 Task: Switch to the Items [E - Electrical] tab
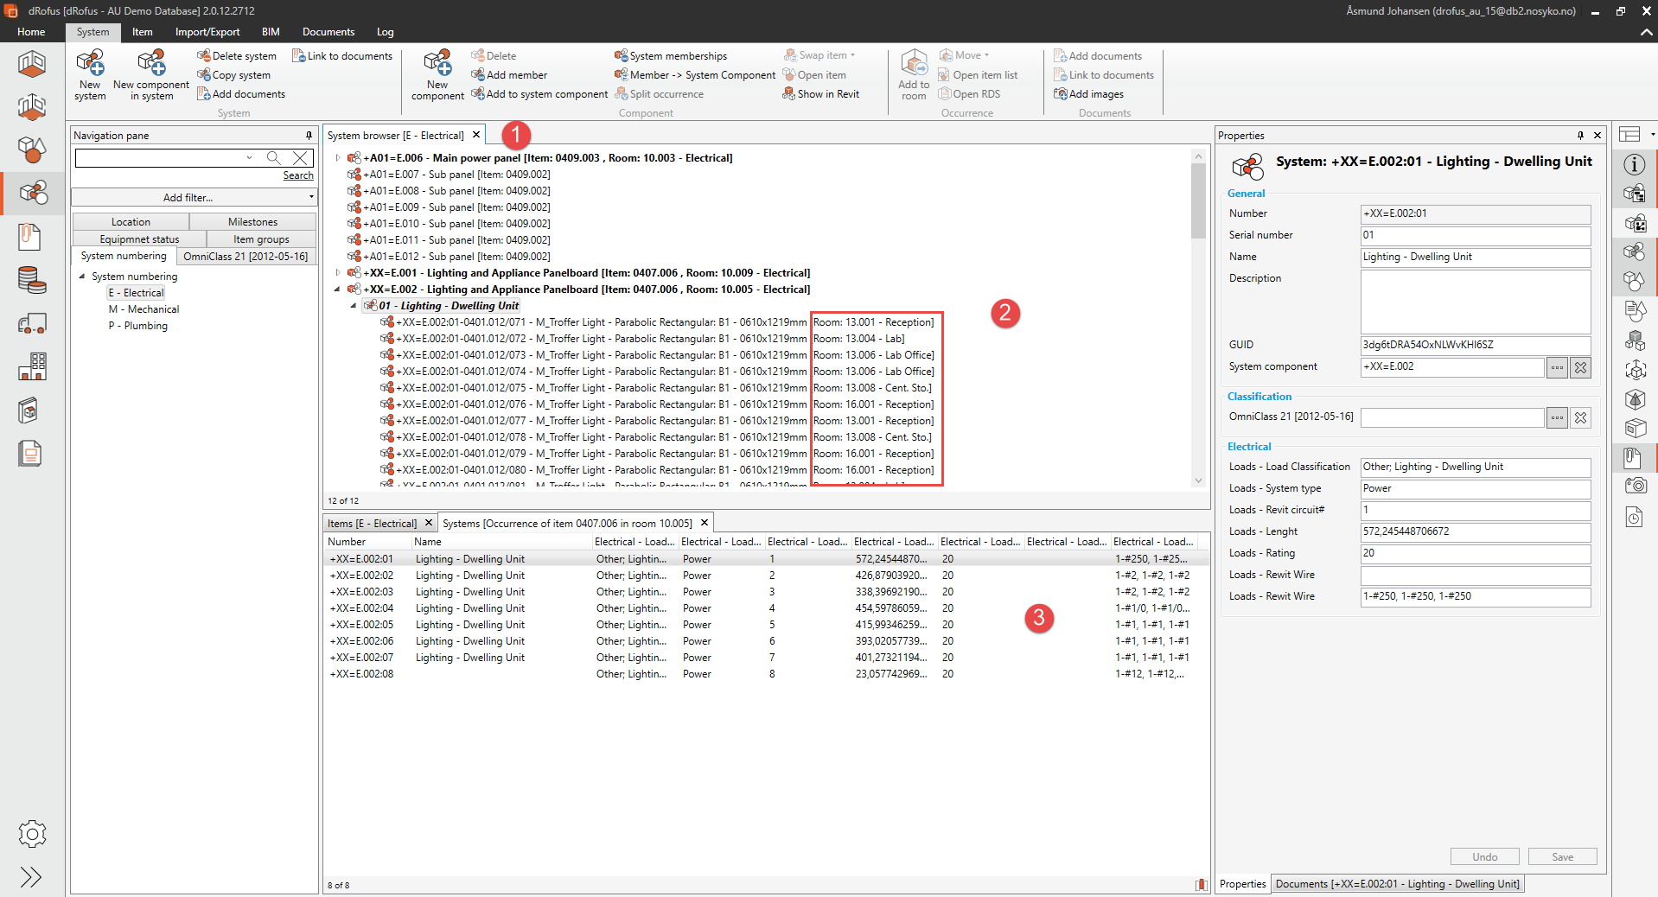pos(372,524)
